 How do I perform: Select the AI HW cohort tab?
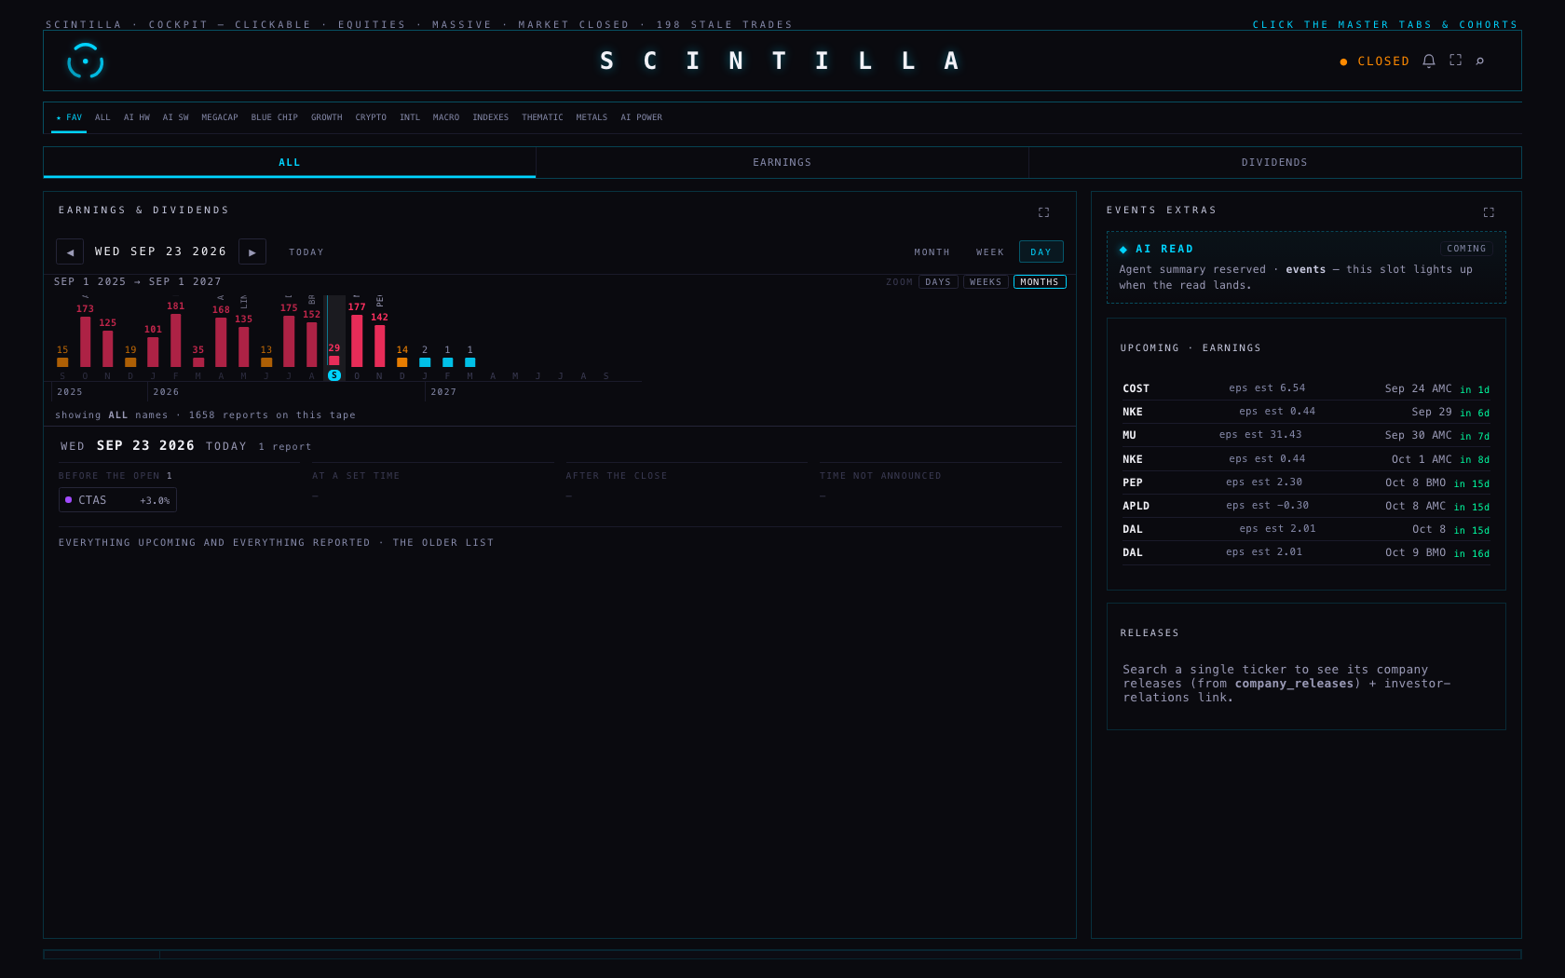(137, 117)
